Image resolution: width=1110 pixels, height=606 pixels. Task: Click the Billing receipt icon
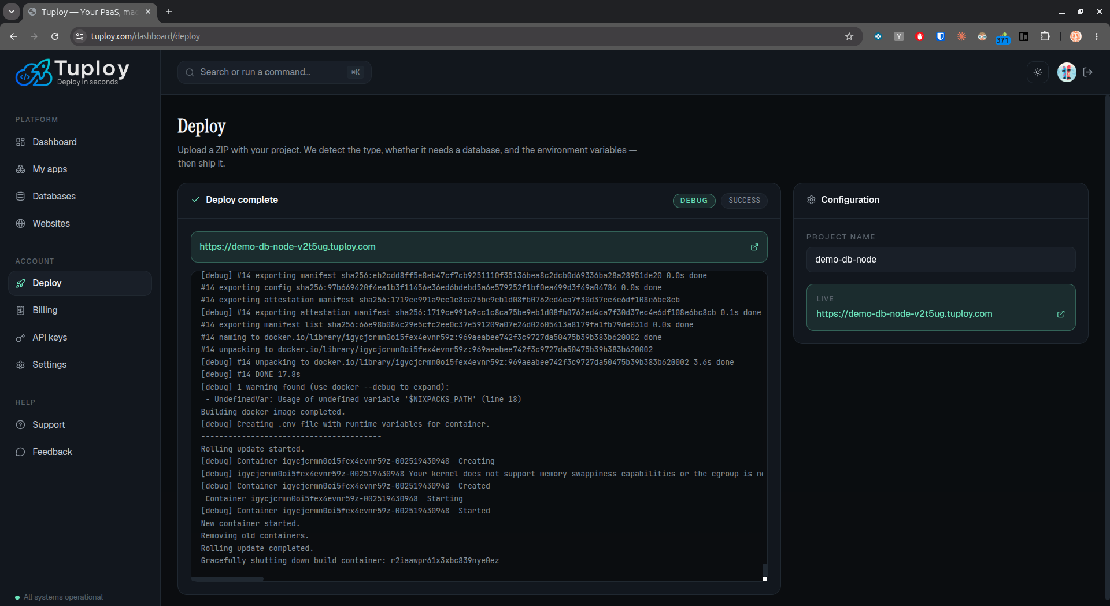point(20,311)
